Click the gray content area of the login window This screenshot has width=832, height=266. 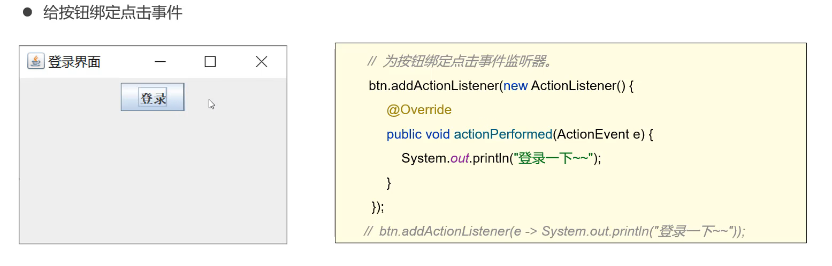153,176
